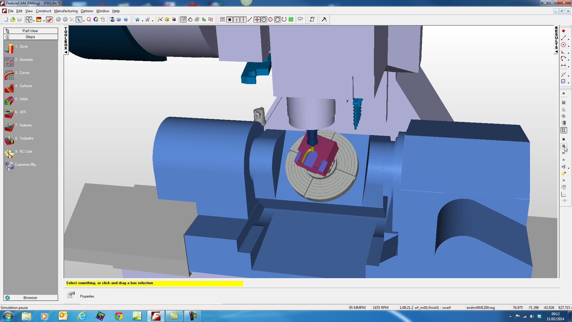Open the Construct menu
The height and width of the screenshot is (322, 572).
[x=43, y=11]
